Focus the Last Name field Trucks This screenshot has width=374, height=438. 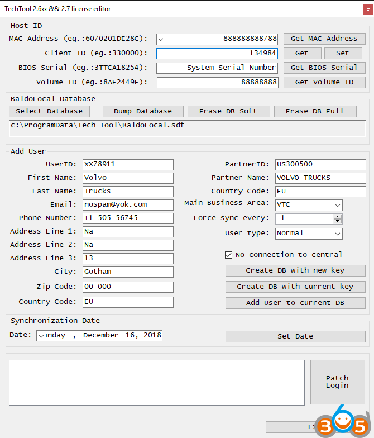click(128, 191)
